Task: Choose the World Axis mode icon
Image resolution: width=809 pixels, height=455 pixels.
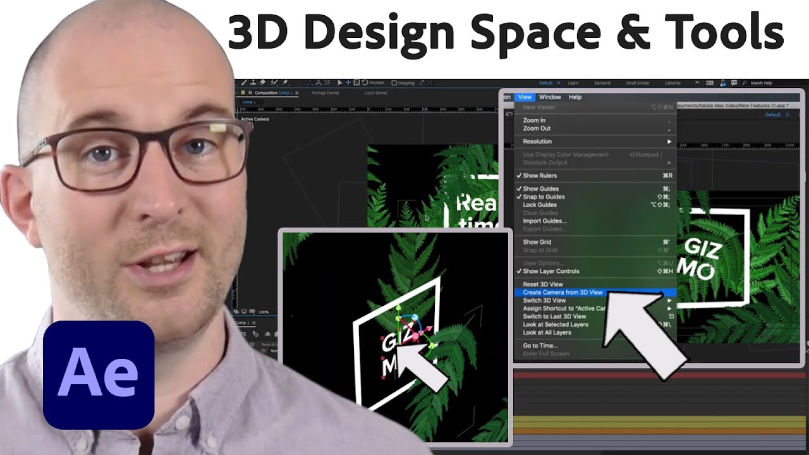Action: 319,83
